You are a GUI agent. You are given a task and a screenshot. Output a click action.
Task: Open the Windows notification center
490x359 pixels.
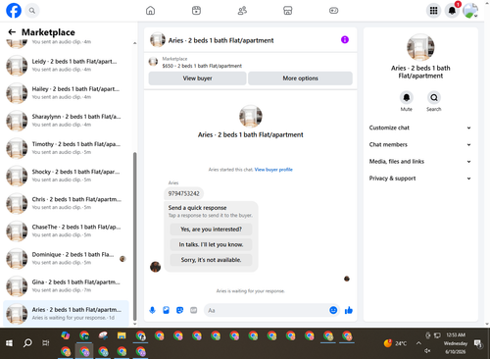(478, 343)
